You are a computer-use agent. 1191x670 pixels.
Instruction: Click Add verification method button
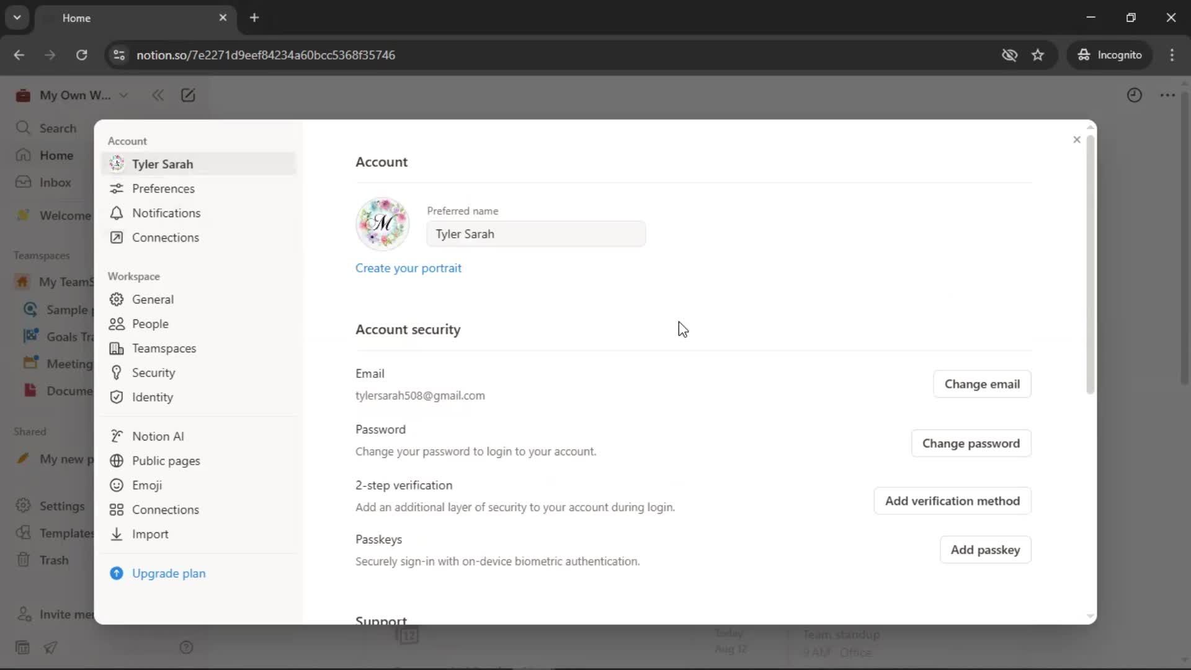pyautogui.click(x=952, y=501)
